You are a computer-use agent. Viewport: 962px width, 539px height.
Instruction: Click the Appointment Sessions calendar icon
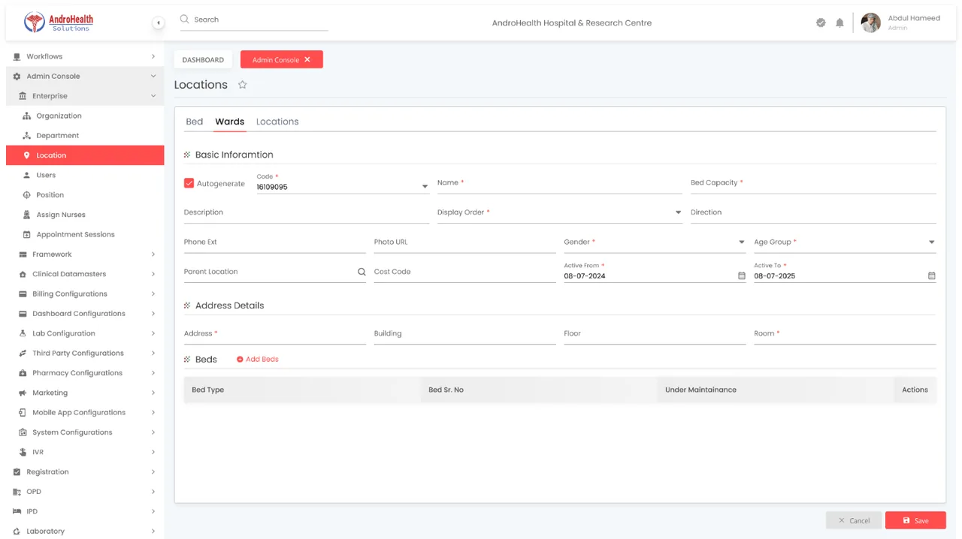tap(27, 234)
